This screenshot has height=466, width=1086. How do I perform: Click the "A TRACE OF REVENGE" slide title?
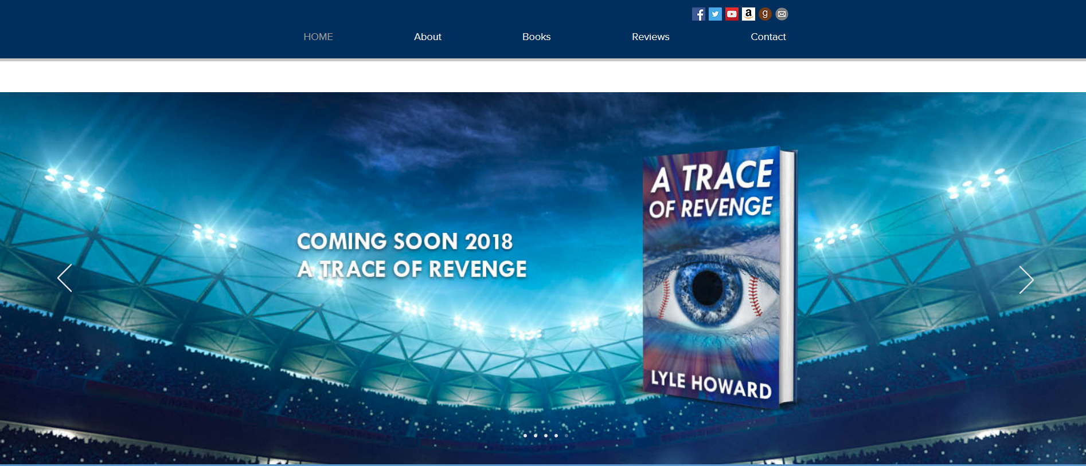(412, 269)
